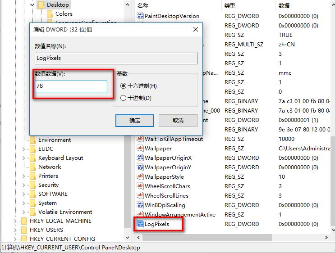Viewport: 335px width, 253px height.
Task: Click the WheelScrollLines string icon
Action: (140, 195)
